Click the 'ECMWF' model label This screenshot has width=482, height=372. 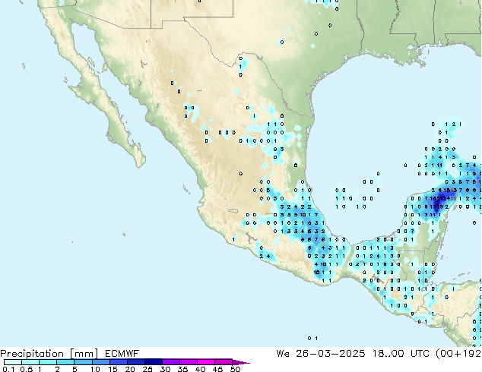tap(122, 354)
